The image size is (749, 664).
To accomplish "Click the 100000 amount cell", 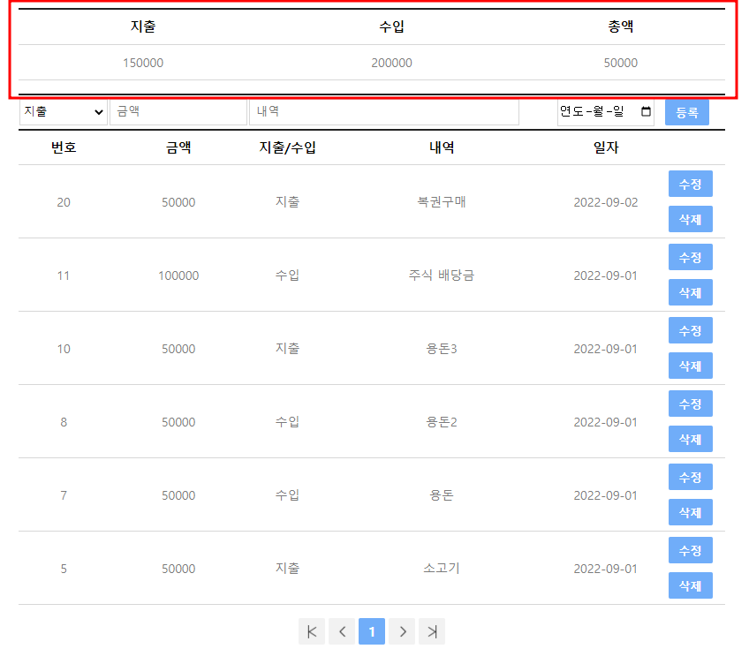I will pos(178,276).
